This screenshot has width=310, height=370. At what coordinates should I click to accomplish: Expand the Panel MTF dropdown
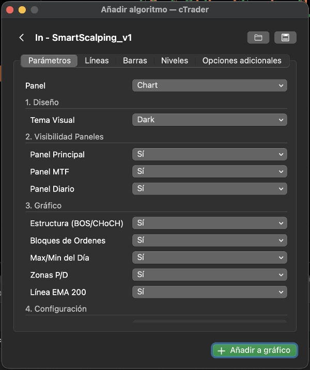(210, 171)
